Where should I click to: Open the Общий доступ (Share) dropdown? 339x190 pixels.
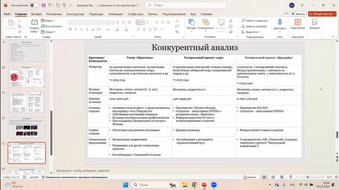(323, 14)
